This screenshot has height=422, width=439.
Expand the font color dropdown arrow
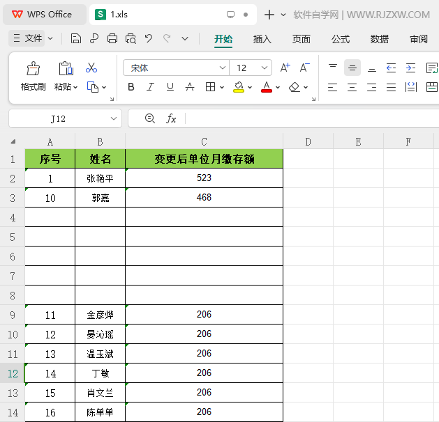278,88
